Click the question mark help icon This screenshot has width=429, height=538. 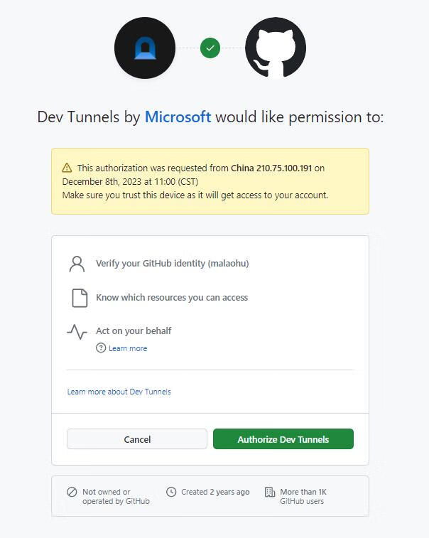point(101,348)
